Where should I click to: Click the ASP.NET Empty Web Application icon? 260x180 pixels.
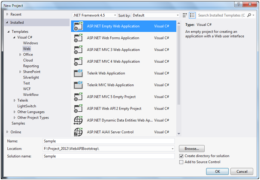(x=78, y=26)
